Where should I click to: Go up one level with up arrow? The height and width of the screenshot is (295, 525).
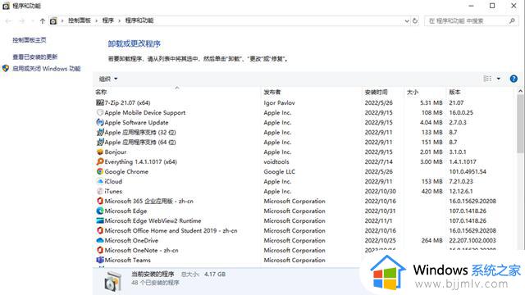(x=42, y=21)
